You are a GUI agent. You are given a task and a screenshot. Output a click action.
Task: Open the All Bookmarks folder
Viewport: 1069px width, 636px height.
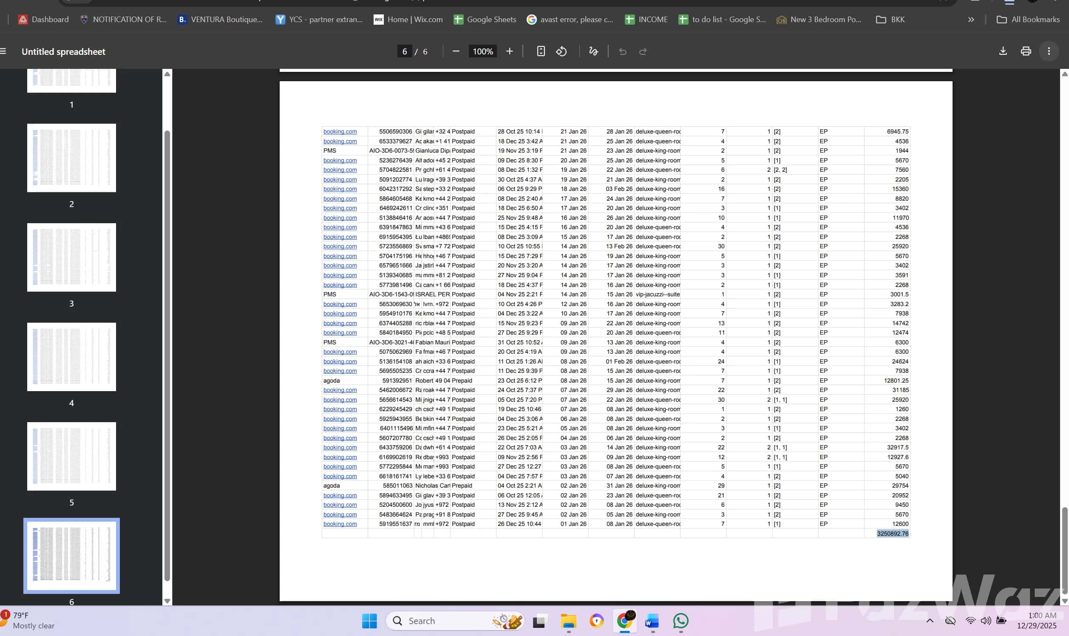click(x=1028, y=19)
